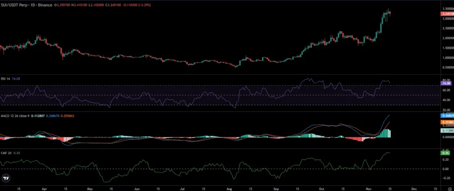The width and height of the screenshot is (454, 191).
Task: Click the May label on time axis
Action: pos(90,188)
